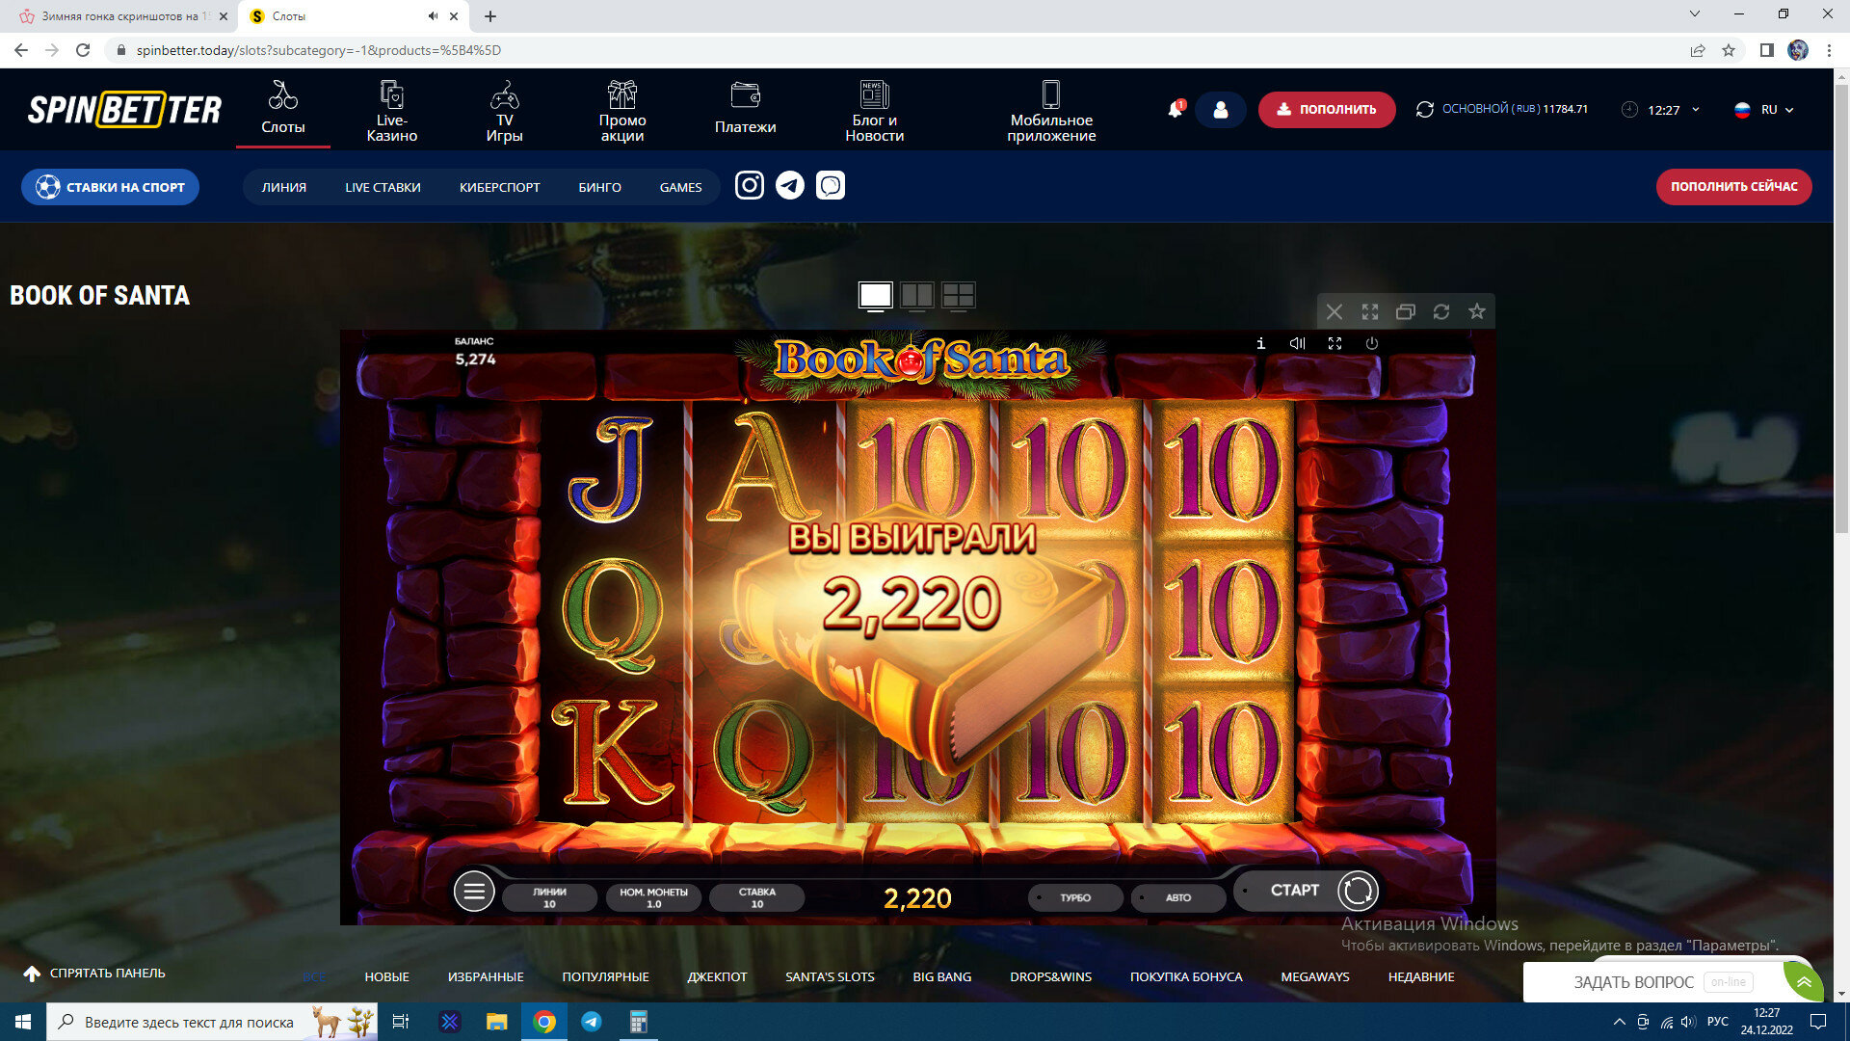Image resolution: width=1850 pixels, height=1041 pixels.
Task: Add the game to favorites with the star icon
Action: (x=1476, y=311)
